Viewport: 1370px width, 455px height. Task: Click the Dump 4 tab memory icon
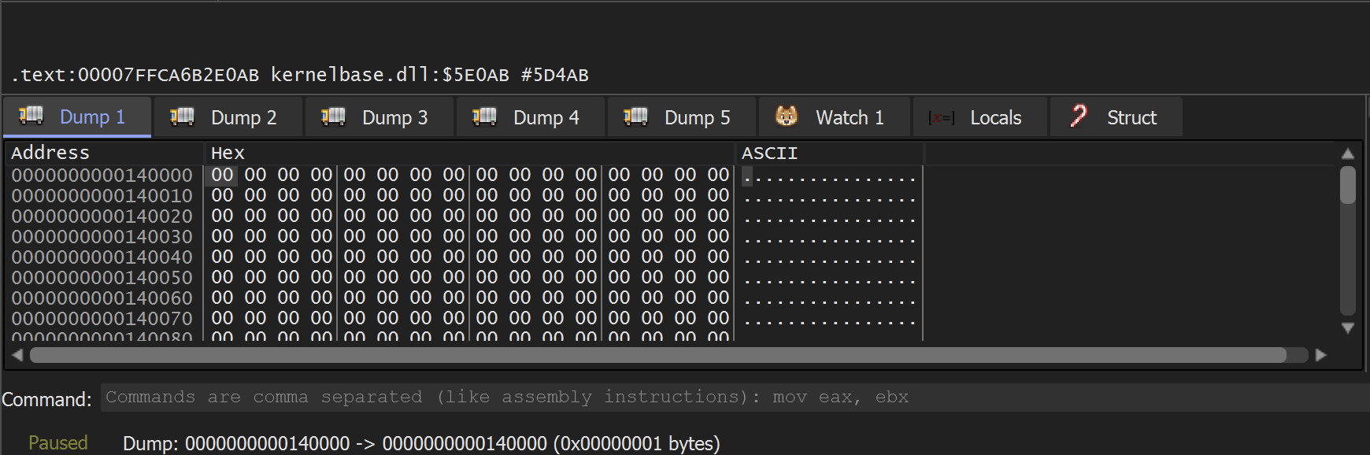point(484,117)
